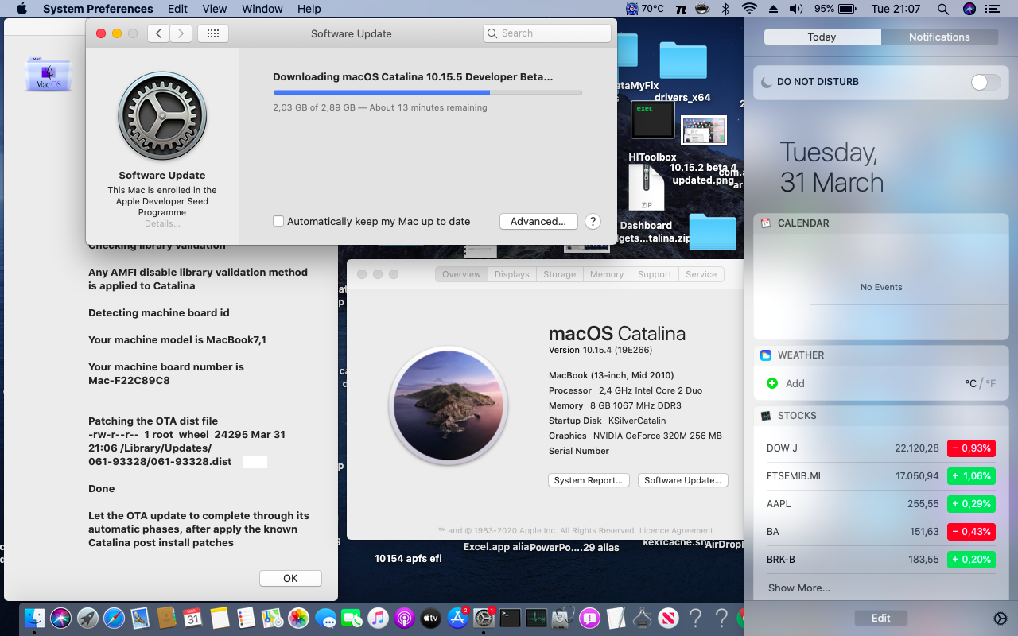Click the Bluetooth menu bar icon
This screenshot has height=636, width=1018.
pyautogui.click(x=725, y=9)
